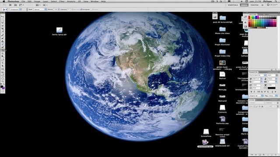Viewport: 280px width, 157px height.
Task: Toggle the Anti-alias checkbox
Action: point(72,9)
